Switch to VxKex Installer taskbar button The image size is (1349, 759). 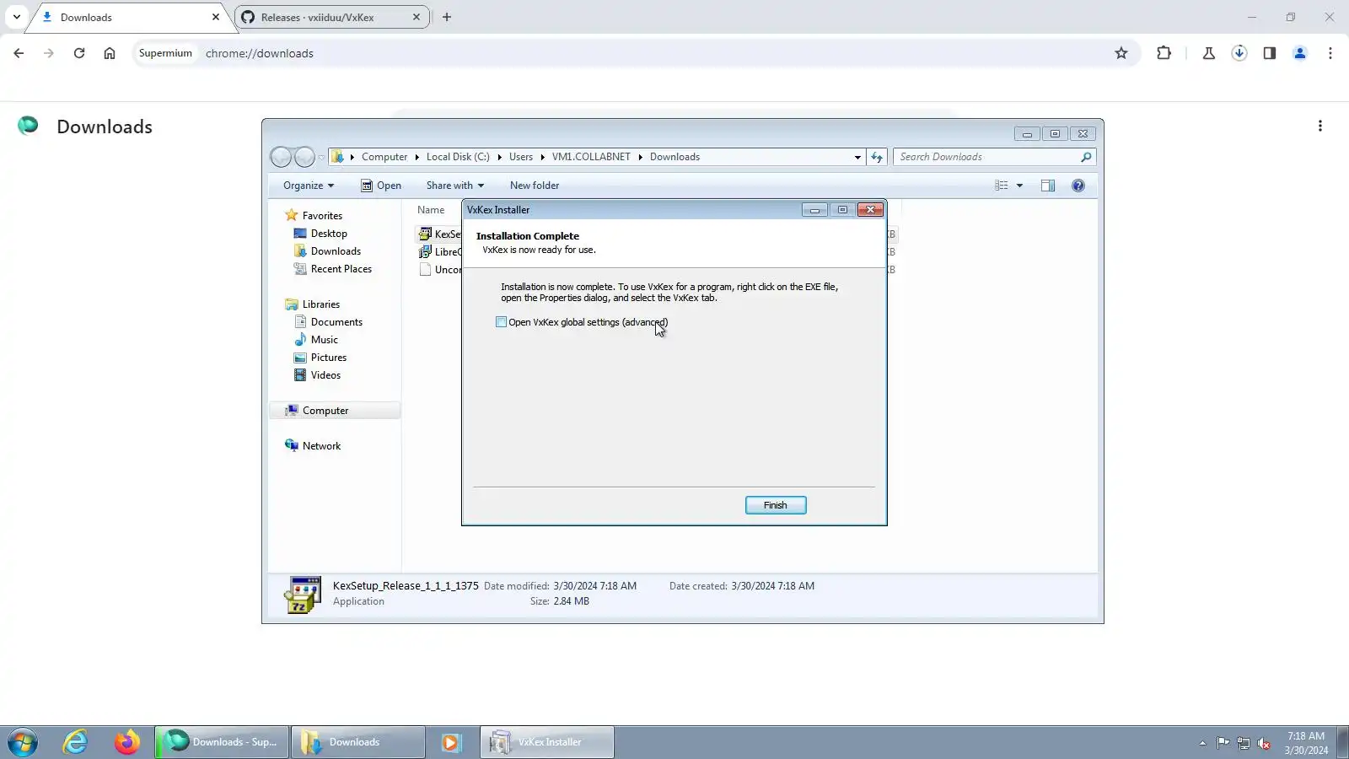pos(547,742)
